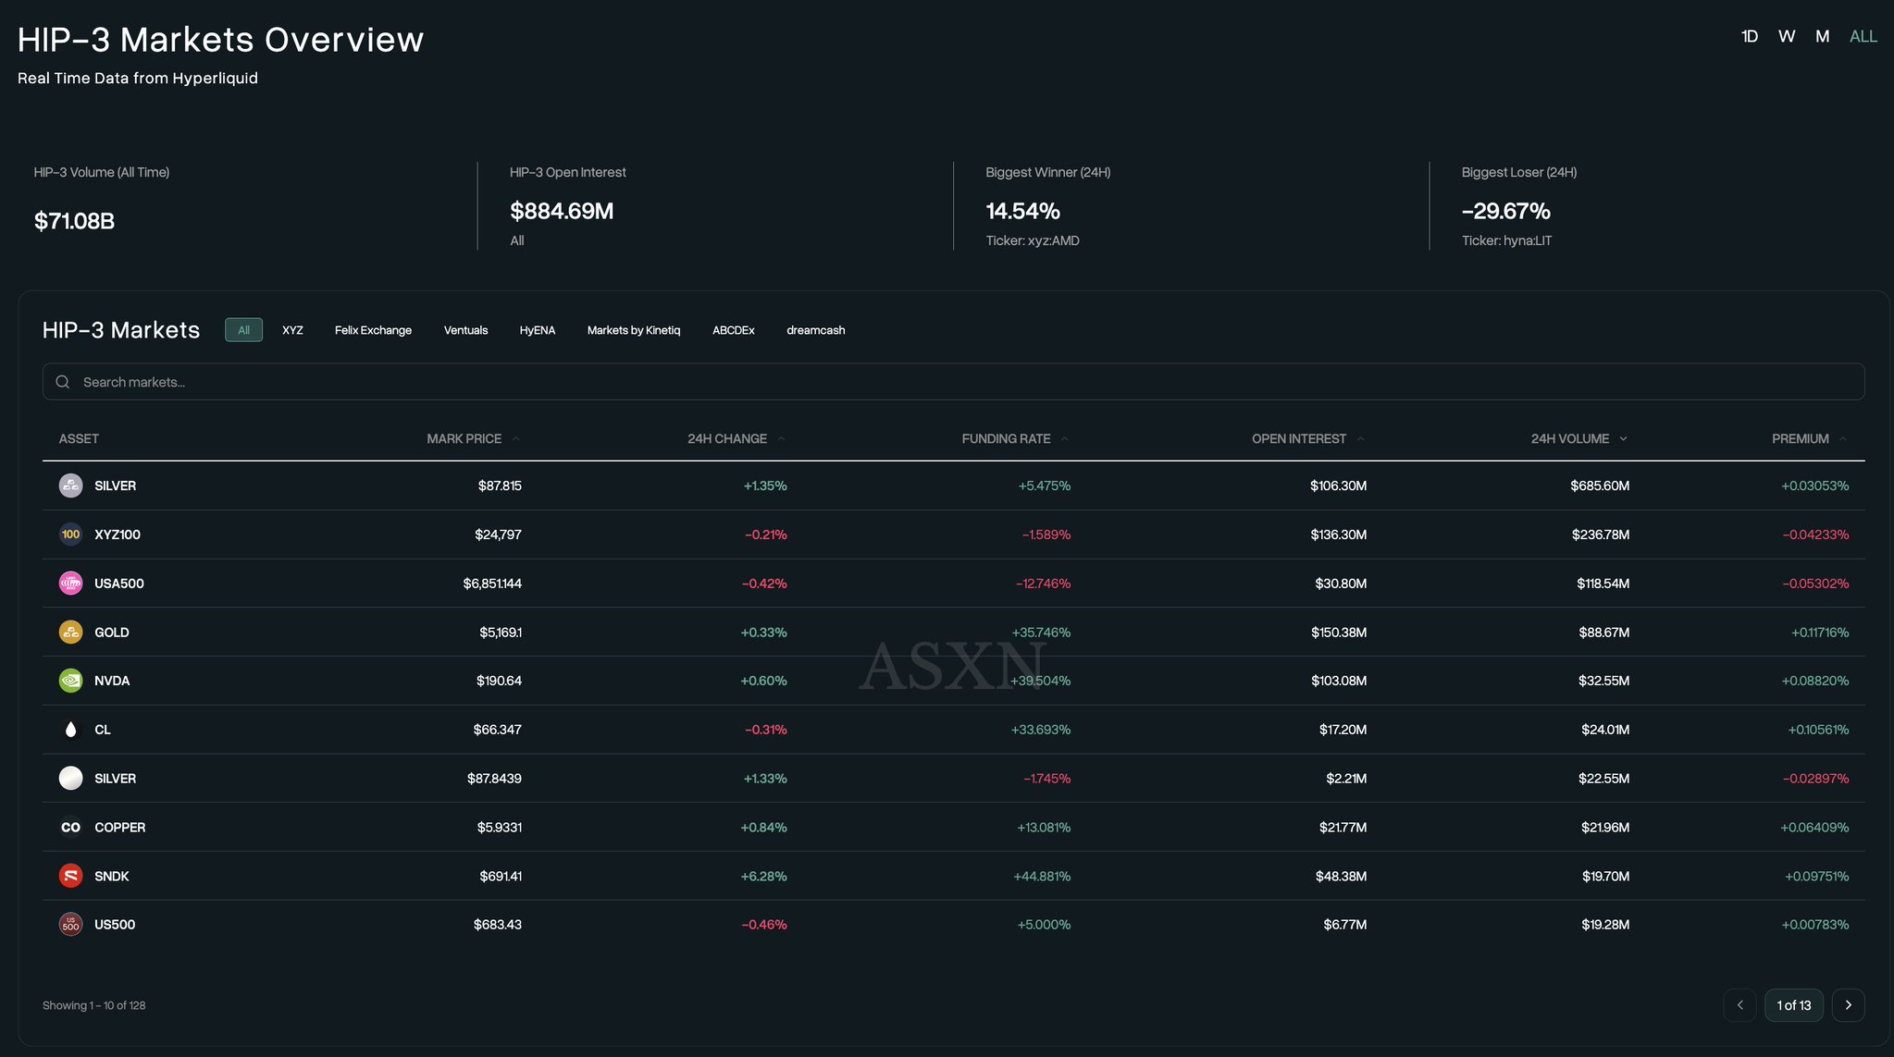Sort by 24H Volume column arrow
Screen dimensions: 1894x1057
click(1623, 439)
